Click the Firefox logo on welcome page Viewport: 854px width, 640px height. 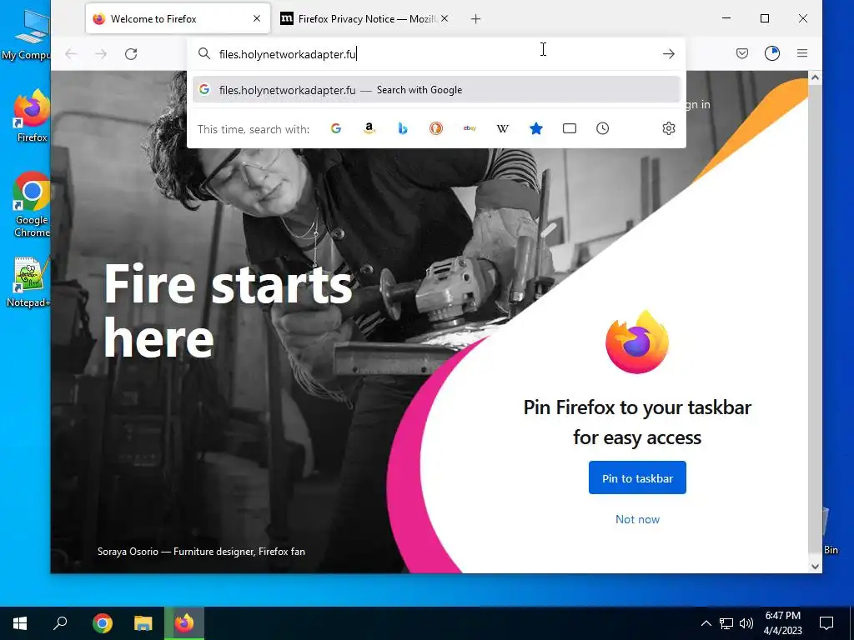tap(637, 342)
